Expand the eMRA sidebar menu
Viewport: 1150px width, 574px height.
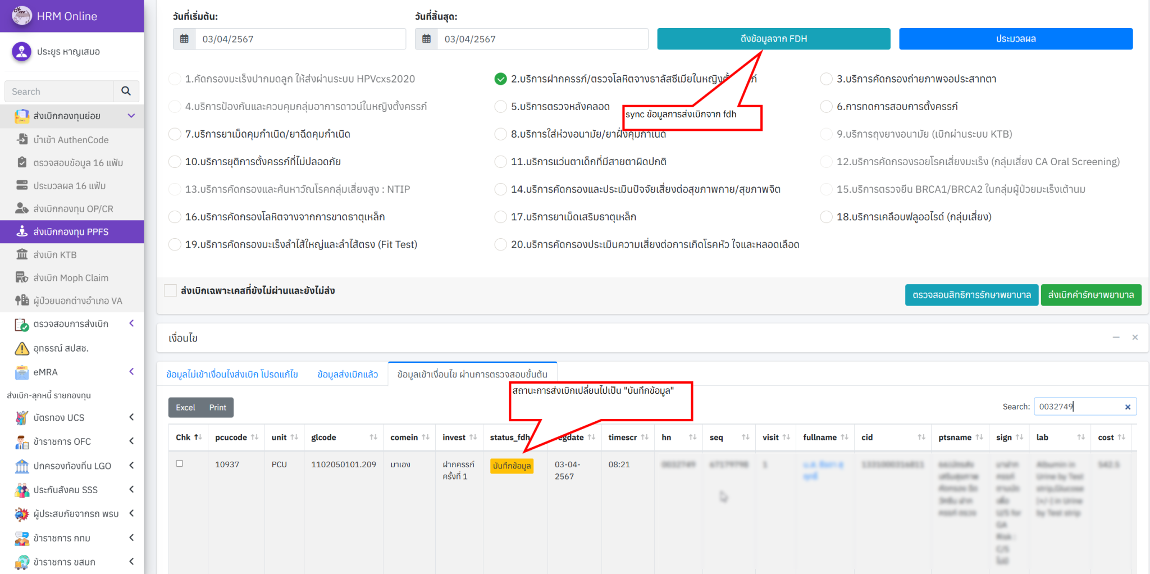[x=131, y=372]
